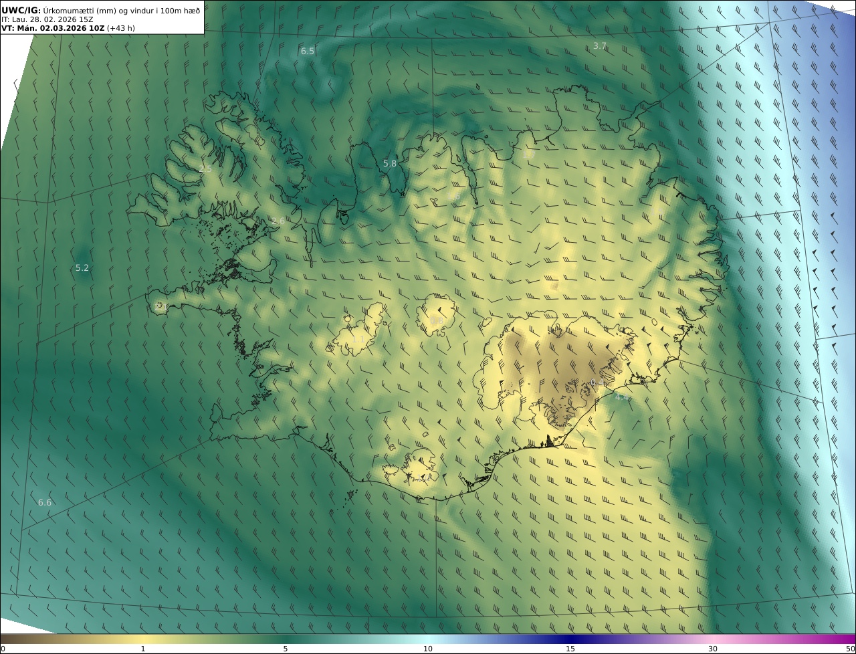
Task: Click the colorbar tick labeled 5
Action: pos(286,649)
